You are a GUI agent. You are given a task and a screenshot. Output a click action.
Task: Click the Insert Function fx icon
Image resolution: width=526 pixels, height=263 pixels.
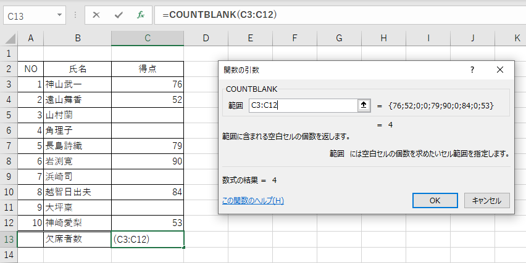pos(141,15)
